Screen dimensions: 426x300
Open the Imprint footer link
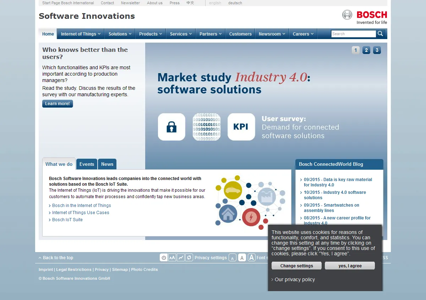click(46, 269)
